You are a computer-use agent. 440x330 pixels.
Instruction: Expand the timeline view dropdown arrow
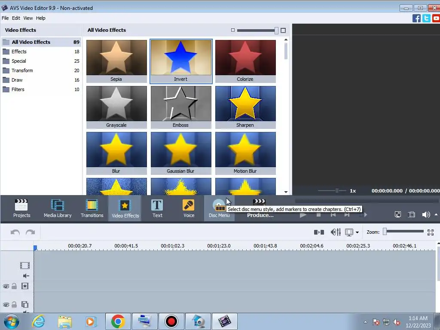pos(357,232)
